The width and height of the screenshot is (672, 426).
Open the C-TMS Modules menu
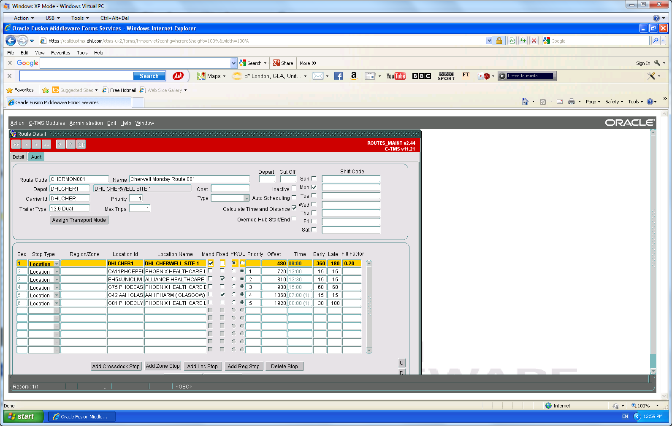click(x=47, y=123)
